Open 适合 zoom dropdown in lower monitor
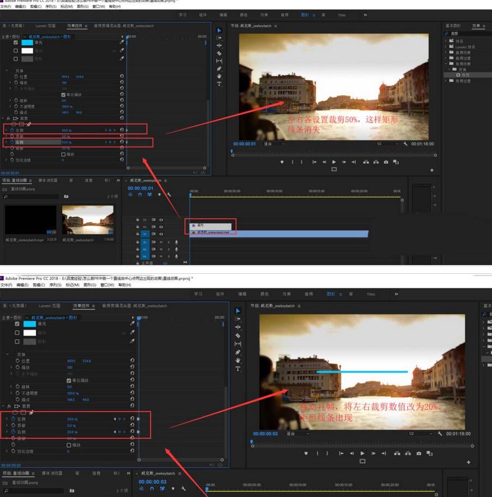The image size is (492, 497). click(297, 434)
